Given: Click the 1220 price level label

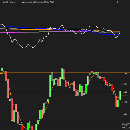Looking at the screenshot, I should coord(125,125).
